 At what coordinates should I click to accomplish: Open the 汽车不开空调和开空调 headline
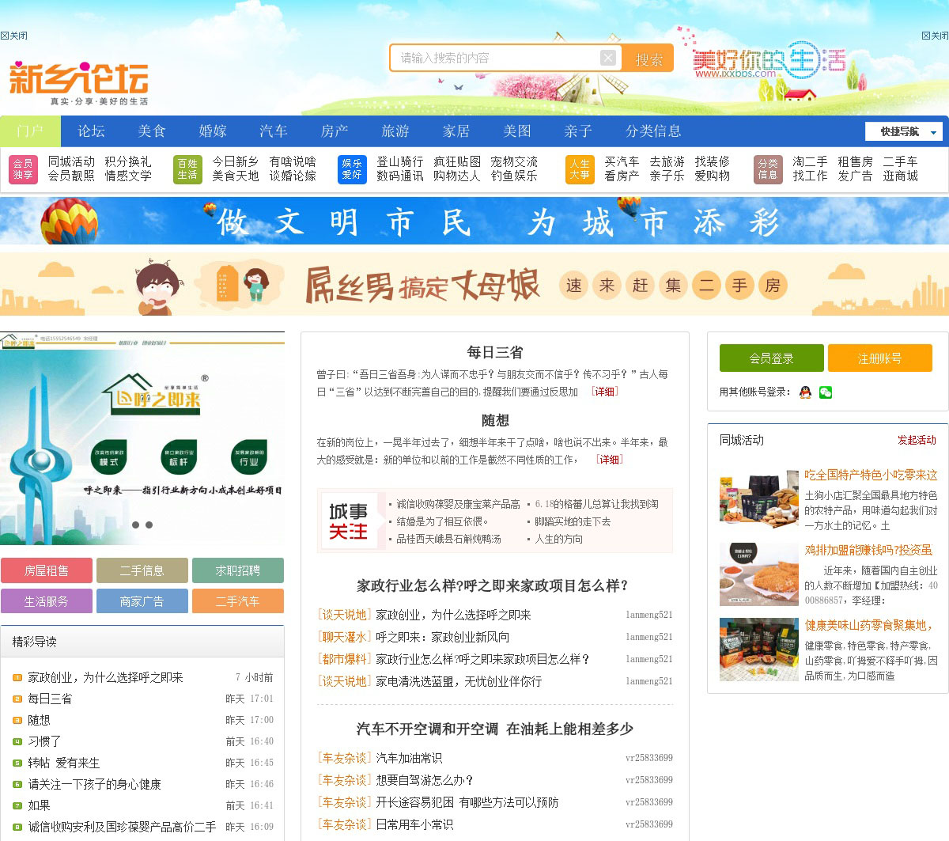pos(494,729)
